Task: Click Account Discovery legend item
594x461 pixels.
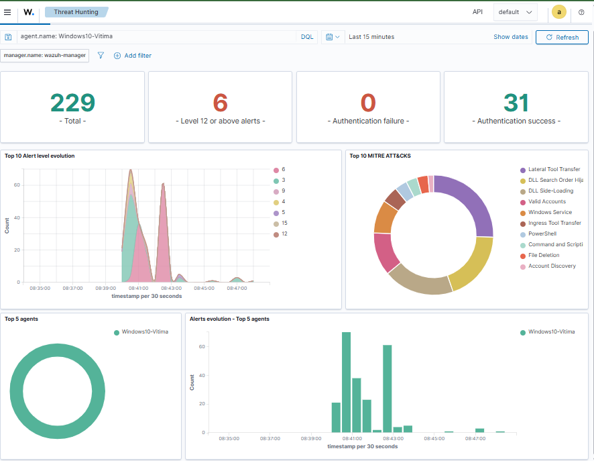Action: [x=548, y=266]
